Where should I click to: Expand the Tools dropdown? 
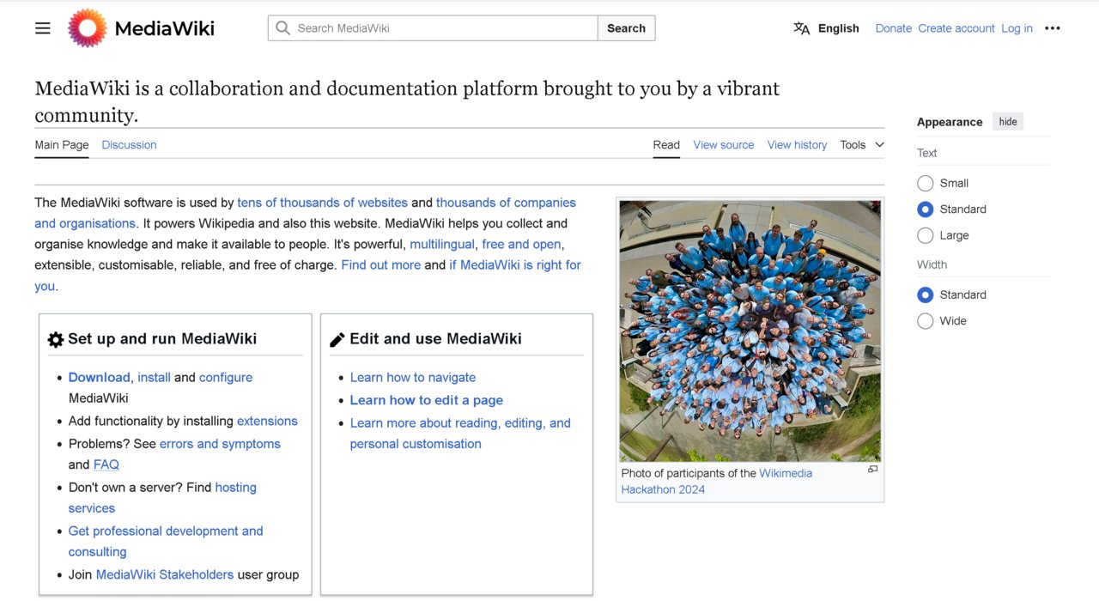pyautogui.click(x=862, y=145)
